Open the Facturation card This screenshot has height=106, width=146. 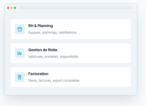click(71, 77)
